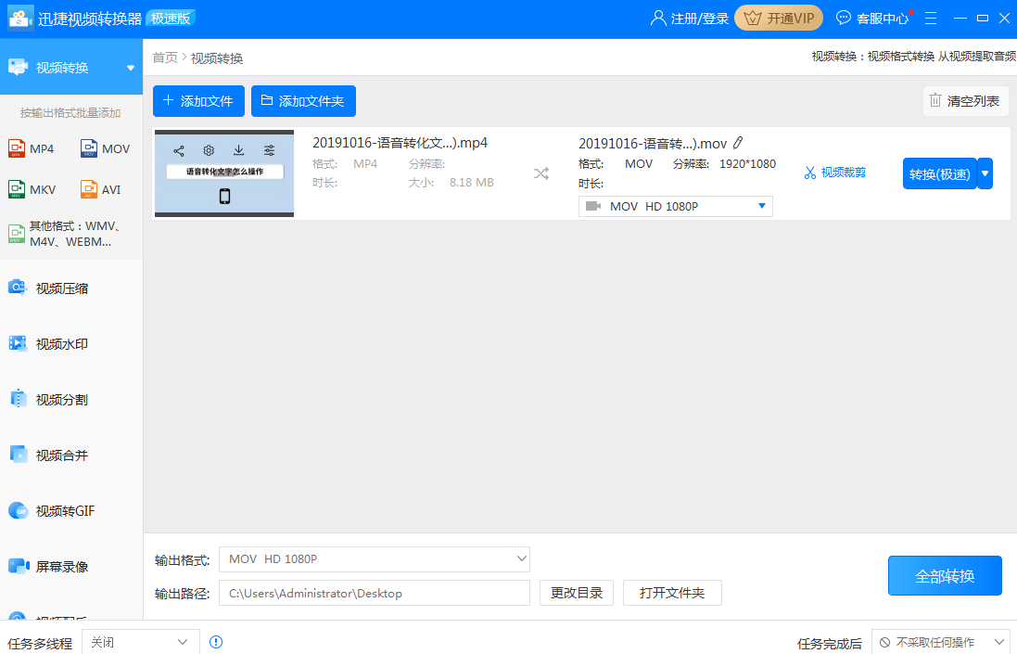Choose the MOV output format icon
This screenshot has width=1017, height=654.
tap(89, 148)
